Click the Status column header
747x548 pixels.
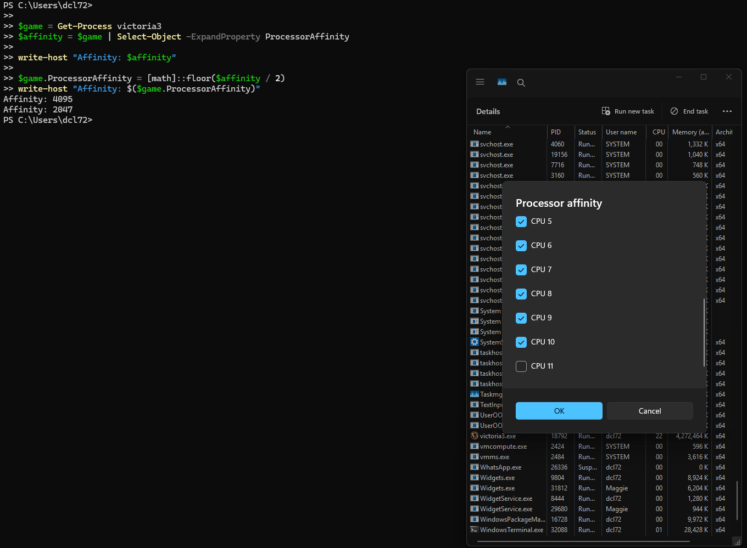pos(587,132)
